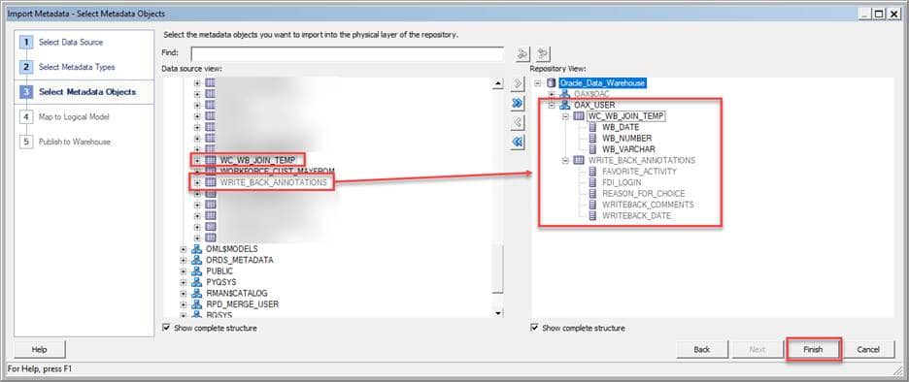Select WORKFORCE_CUST_MAYFROM table in Data source view

[x=277, y=172]
